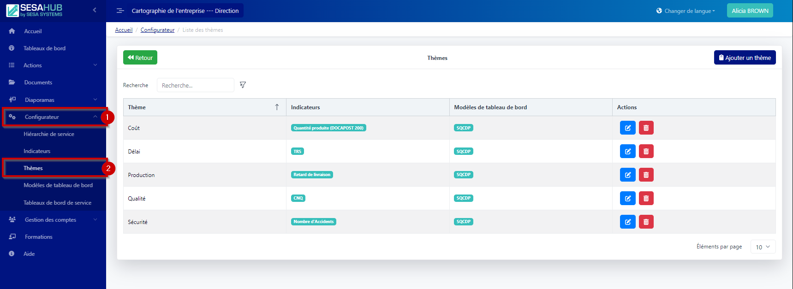Expand the Gestion des comptes menu
The width and height of the screenshot is (793, 289).
point(53,220)
